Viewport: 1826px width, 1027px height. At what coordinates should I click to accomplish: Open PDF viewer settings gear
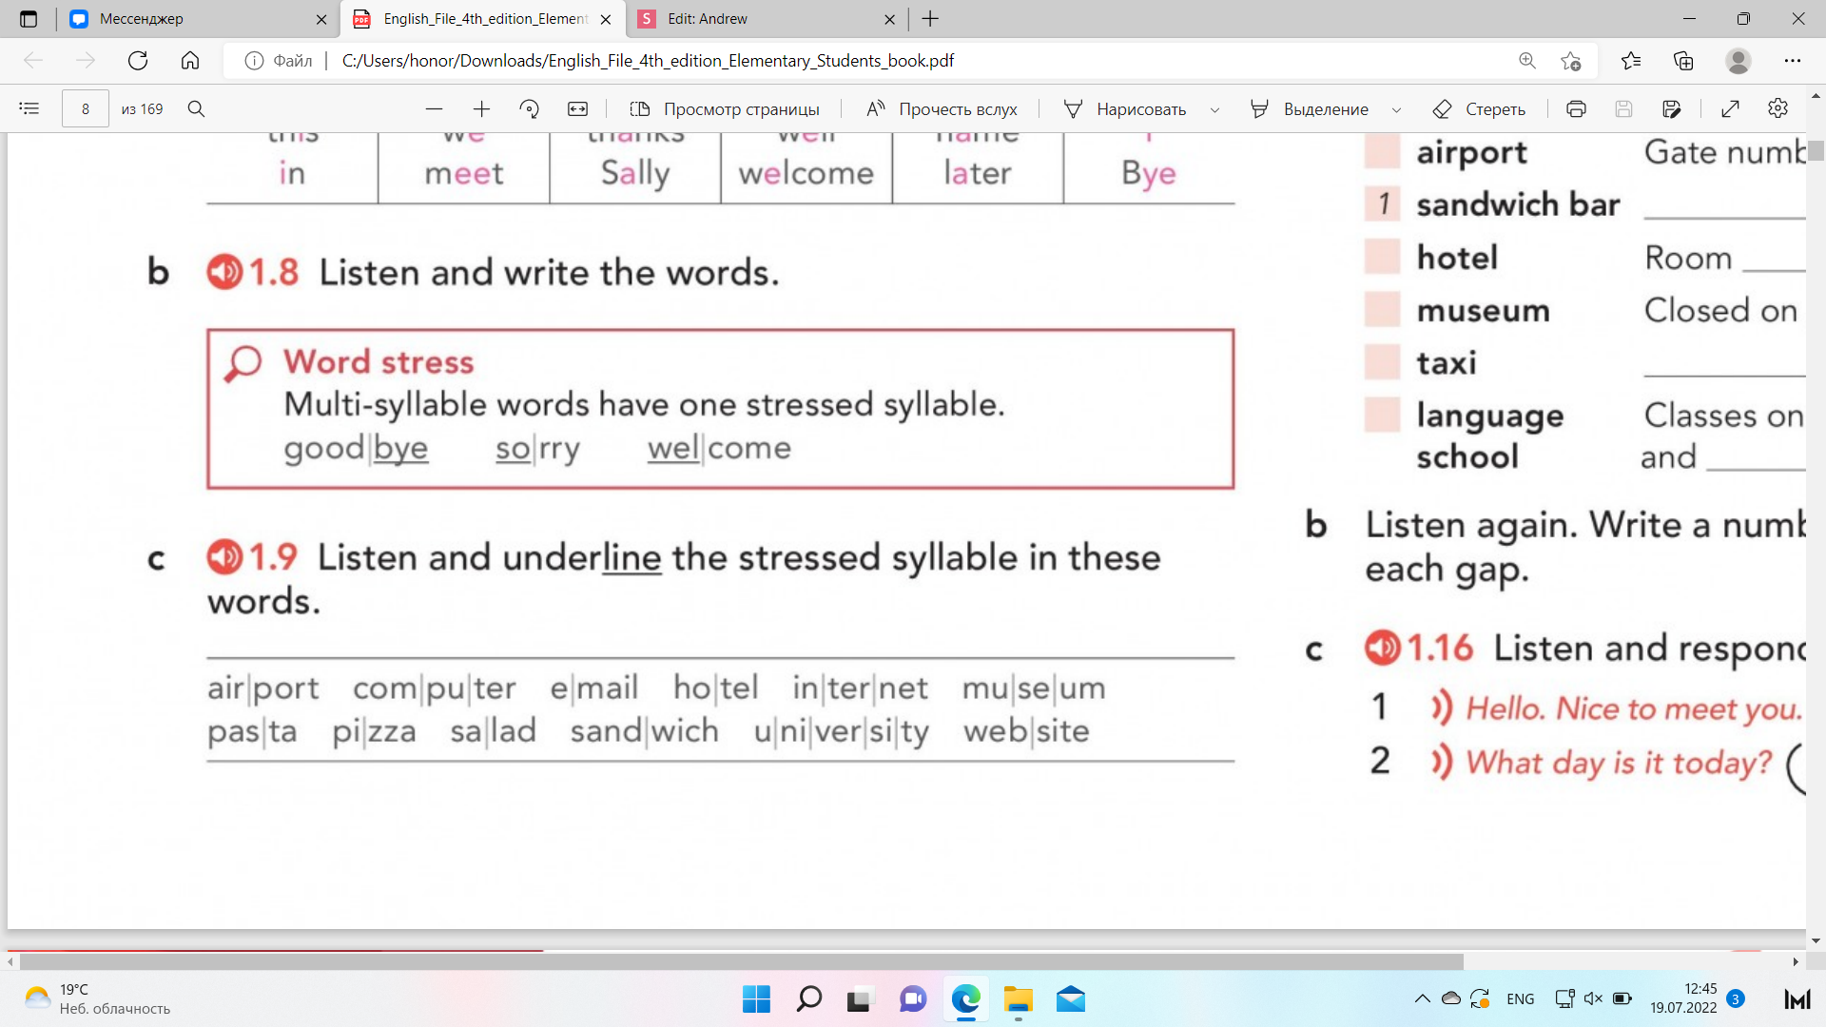[x=1777, y=108]
